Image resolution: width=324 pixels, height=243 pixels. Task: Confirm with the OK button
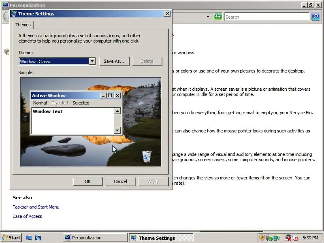pos(88,181)
